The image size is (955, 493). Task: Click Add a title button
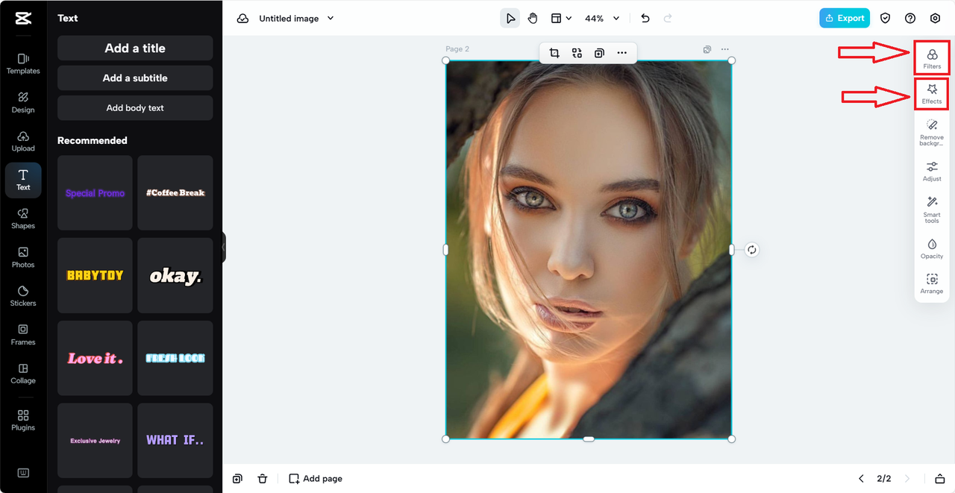(135, 48)
